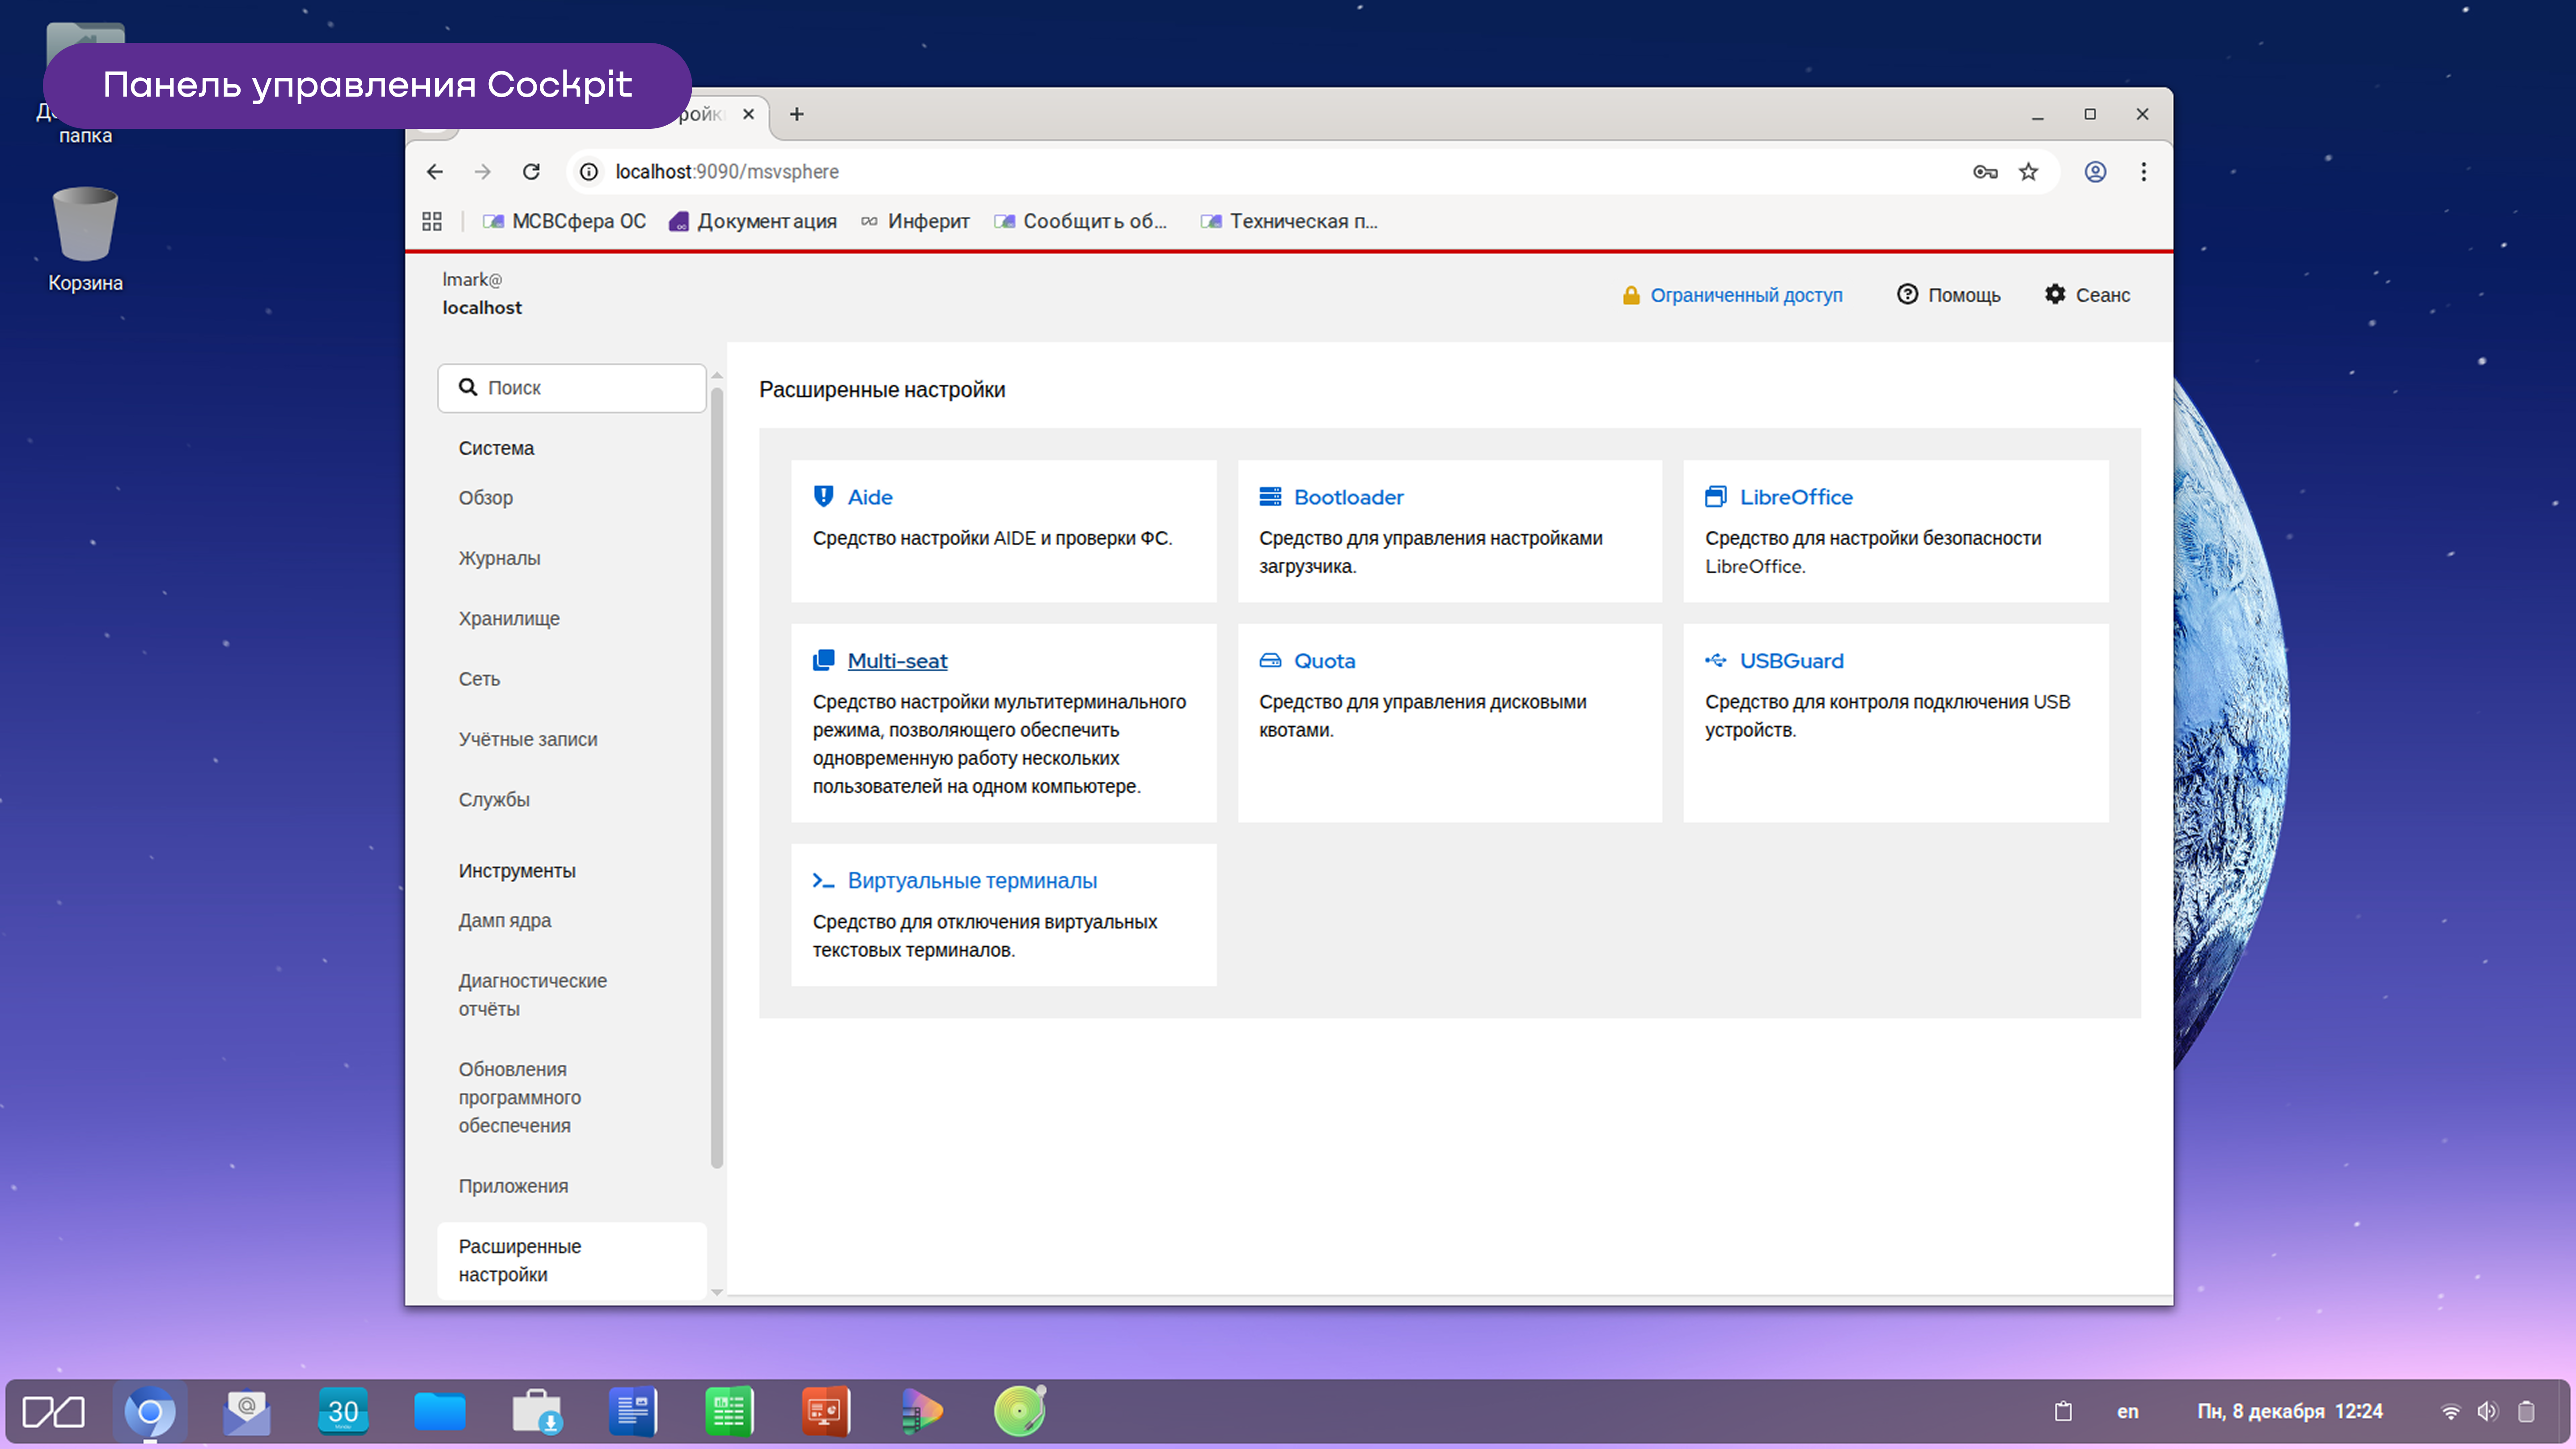Select Storage in the sidebar
The image size is (2576, 1449).
[x=509, y=618]
